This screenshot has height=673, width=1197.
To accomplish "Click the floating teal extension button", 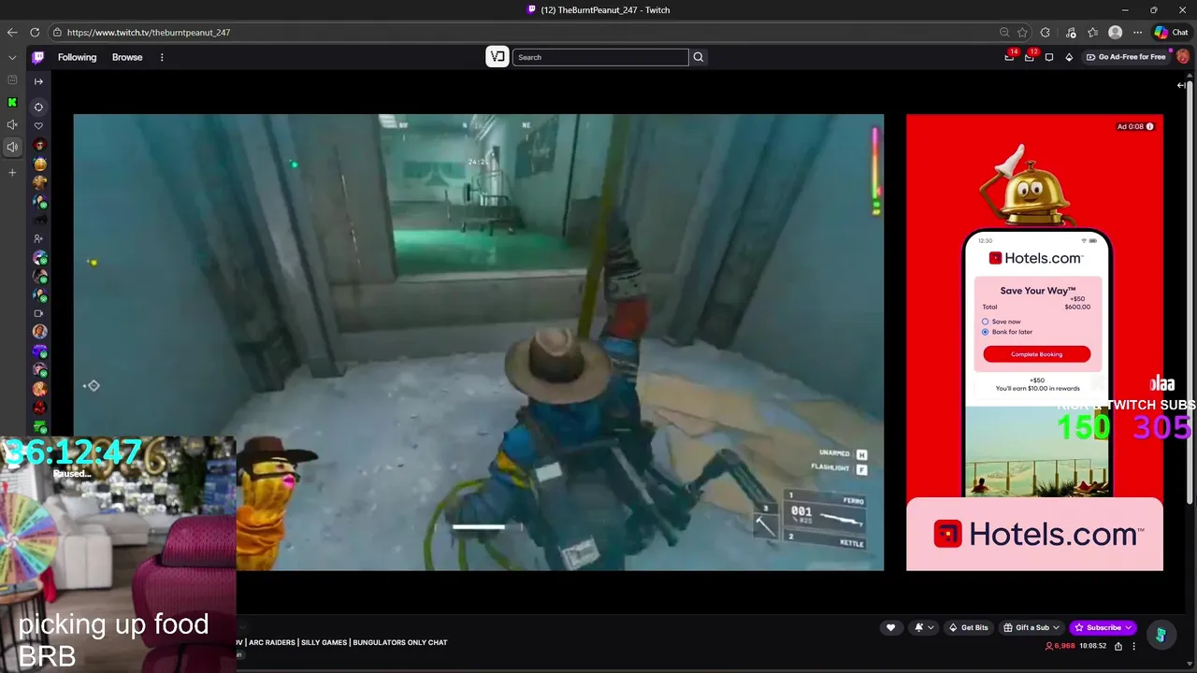I will (x=1161, y=635).
